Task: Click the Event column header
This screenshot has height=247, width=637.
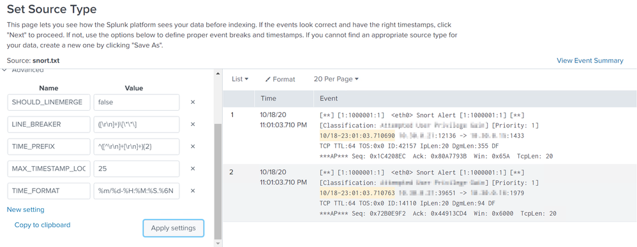Action: click(x=329, y=99)
